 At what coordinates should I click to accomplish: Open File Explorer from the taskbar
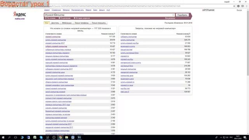67,137
